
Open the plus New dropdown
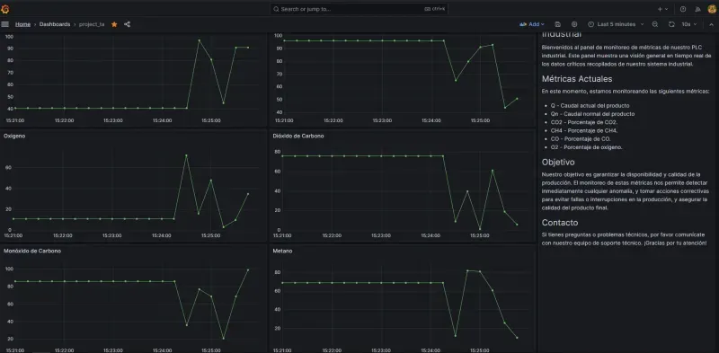663,9
